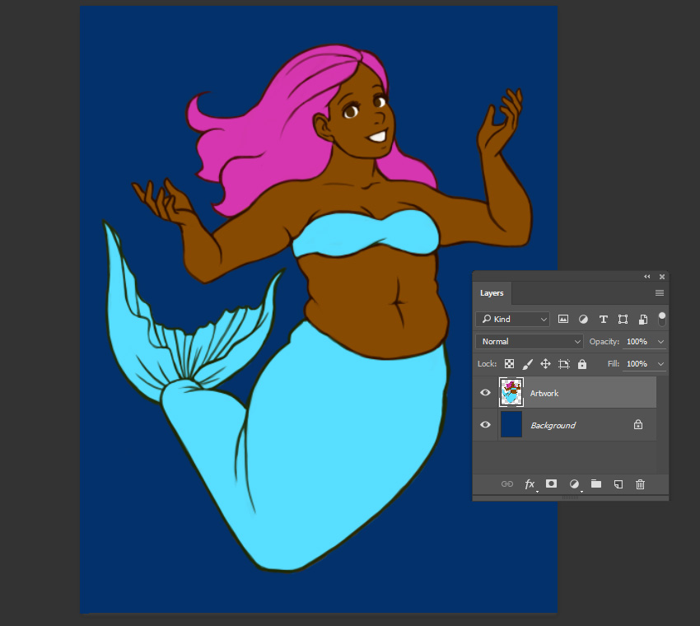Prevent auto-nesting artboard lock icon
Image resolution: width=700 pixels, height=626 pixels.
click(x=564, y=364)
